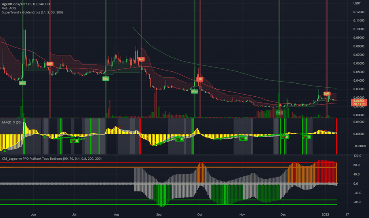Click the MACD axis label 0.01000
369x218 pixels.
[x=359, y=122]
